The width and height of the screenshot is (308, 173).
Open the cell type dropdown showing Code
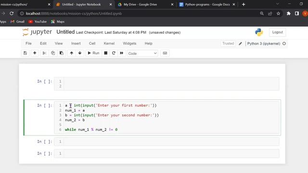pyautogui.click(x=142, y=53)
